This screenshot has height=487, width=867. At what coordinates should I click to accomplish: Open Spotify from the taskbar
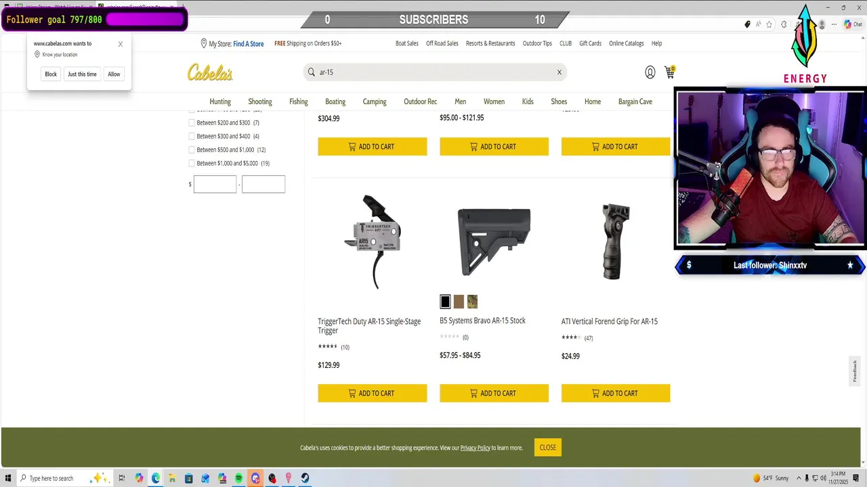pos(238,478)
